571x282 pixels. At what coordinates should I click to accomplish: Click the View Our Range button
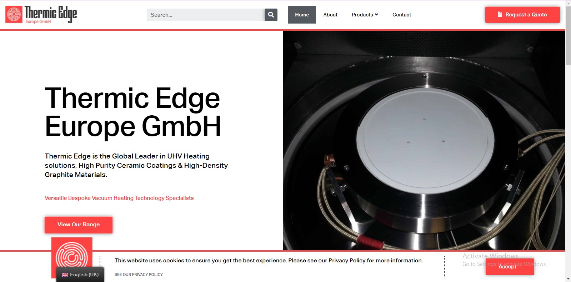click(79, 225)
